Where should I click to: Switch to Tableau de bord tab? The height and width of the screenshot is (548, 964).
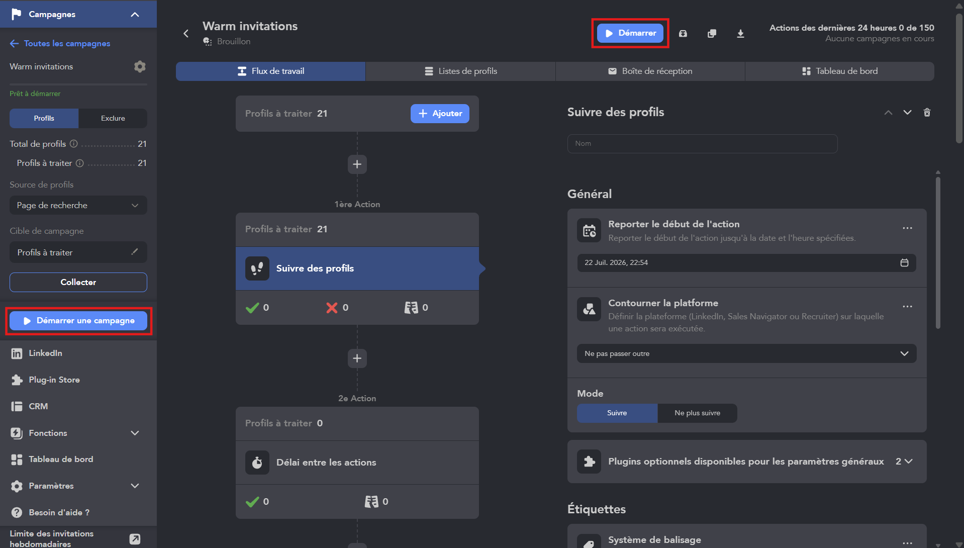click(x=839, y=71)
